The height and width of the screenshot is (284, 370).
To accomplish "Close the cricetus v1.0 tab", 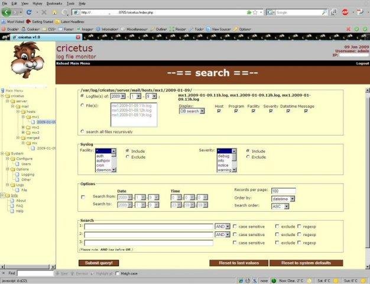I will point(78,37).
